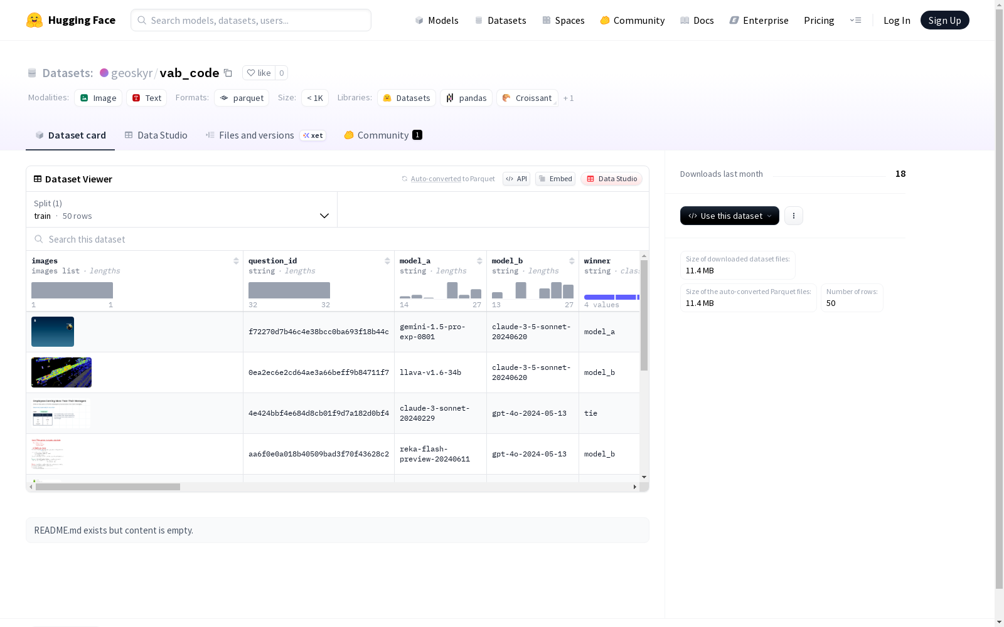Click the winner cell reading tie
The width and height of the screenshot is (1004, 627).
coord(609,413)
